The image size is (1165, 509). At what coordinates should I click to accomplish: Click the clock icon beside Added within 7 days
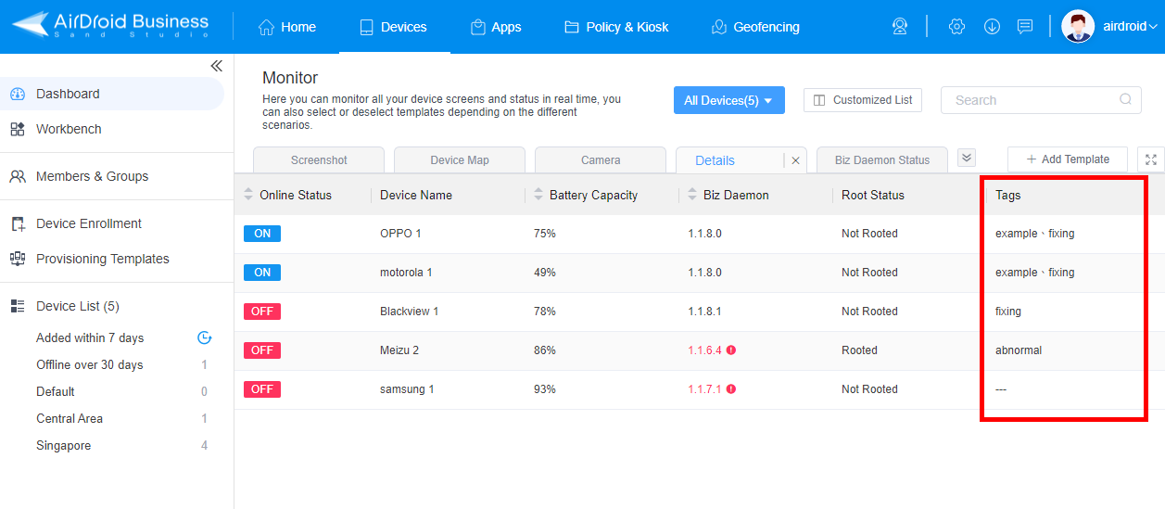[205, 337]
